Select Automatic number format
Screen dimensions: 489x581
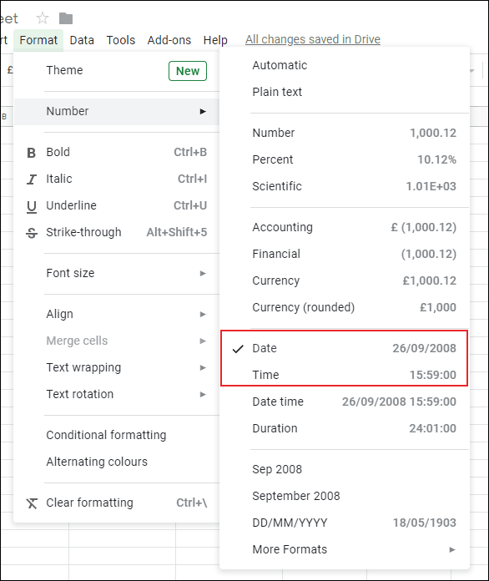click(345, 65)
